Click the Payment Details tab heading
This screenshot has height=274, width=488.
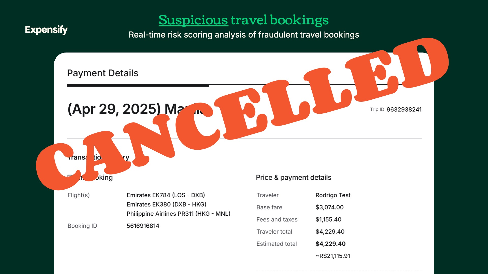(x=103, y=73)
